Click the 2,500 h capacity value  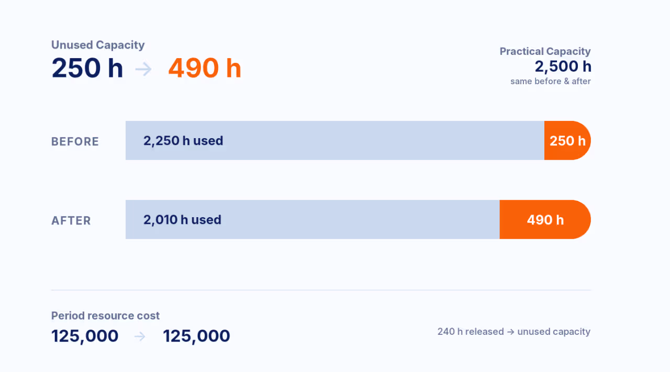[563, 66]
